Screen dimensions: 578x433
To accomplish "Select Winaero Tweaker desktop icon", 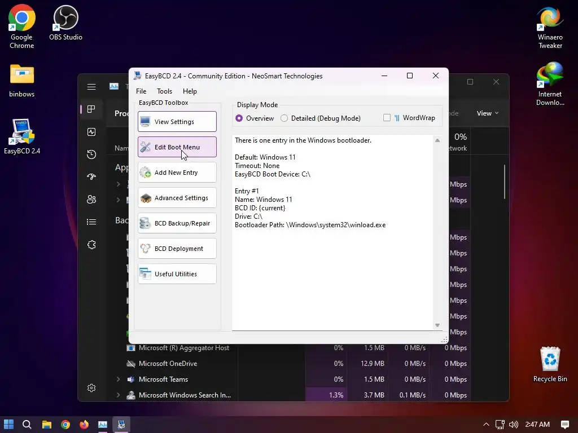I will 550,28.
